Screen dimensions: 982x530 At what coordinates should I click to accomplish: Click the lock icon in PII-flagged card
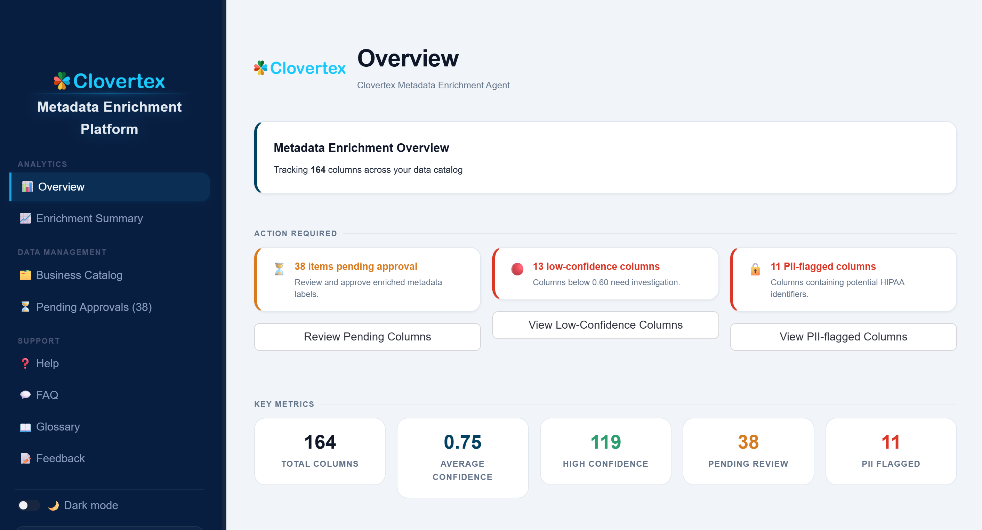point(755,269)
